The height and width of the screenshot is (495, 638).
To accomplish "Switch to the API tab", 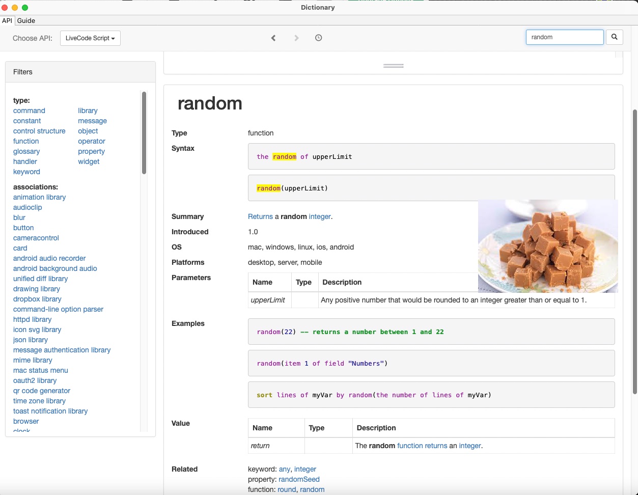I will pos(7,21).
